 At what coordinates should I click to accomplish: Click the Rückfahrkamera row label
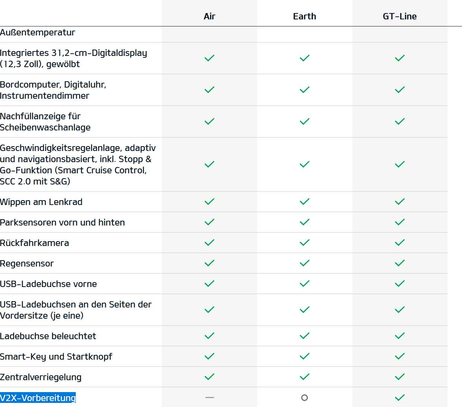[34, 243]
